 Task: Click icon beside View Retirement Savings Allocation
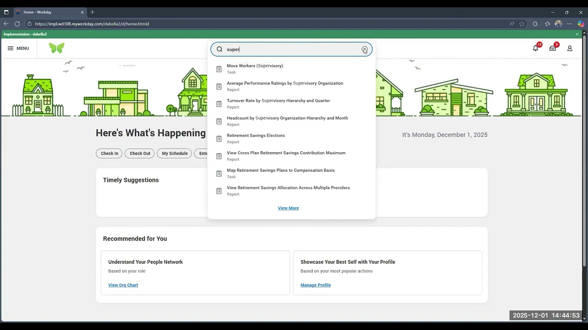coord(219,191)
